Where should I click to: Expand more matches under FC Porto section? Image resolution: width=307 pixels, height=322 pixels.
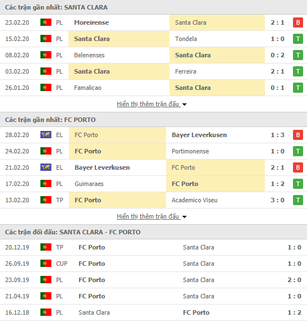[x=149, y=216]
